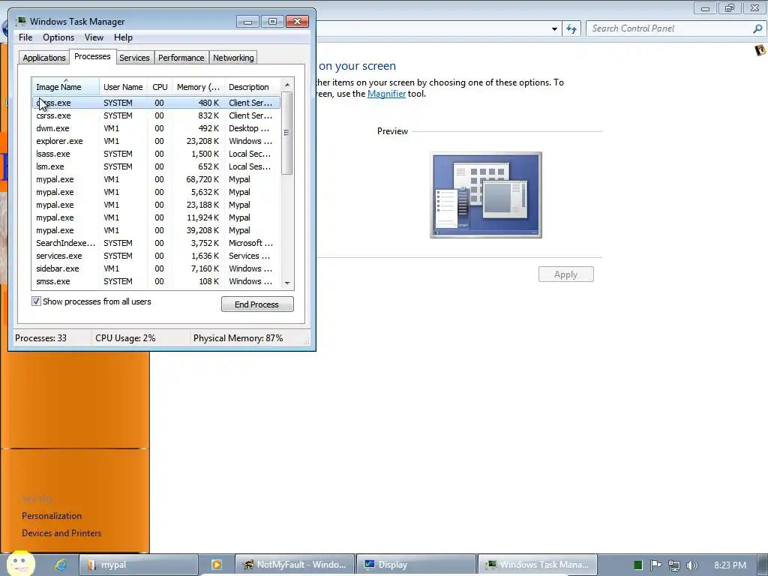Click Apply button in Display window
768x576 pixels.
click(565, 274)
